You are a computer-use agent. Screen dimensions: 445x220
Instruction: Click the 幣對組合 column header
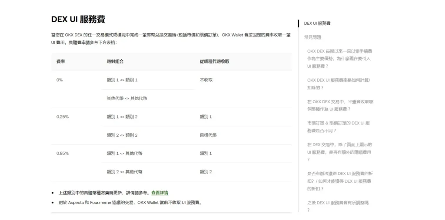click(115, 62)
